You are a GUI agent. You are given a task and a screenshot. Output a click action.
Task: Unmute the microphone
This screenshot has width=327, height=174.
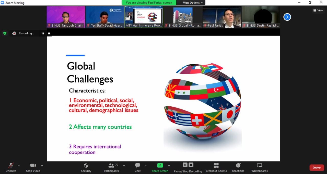coord(11,167)
